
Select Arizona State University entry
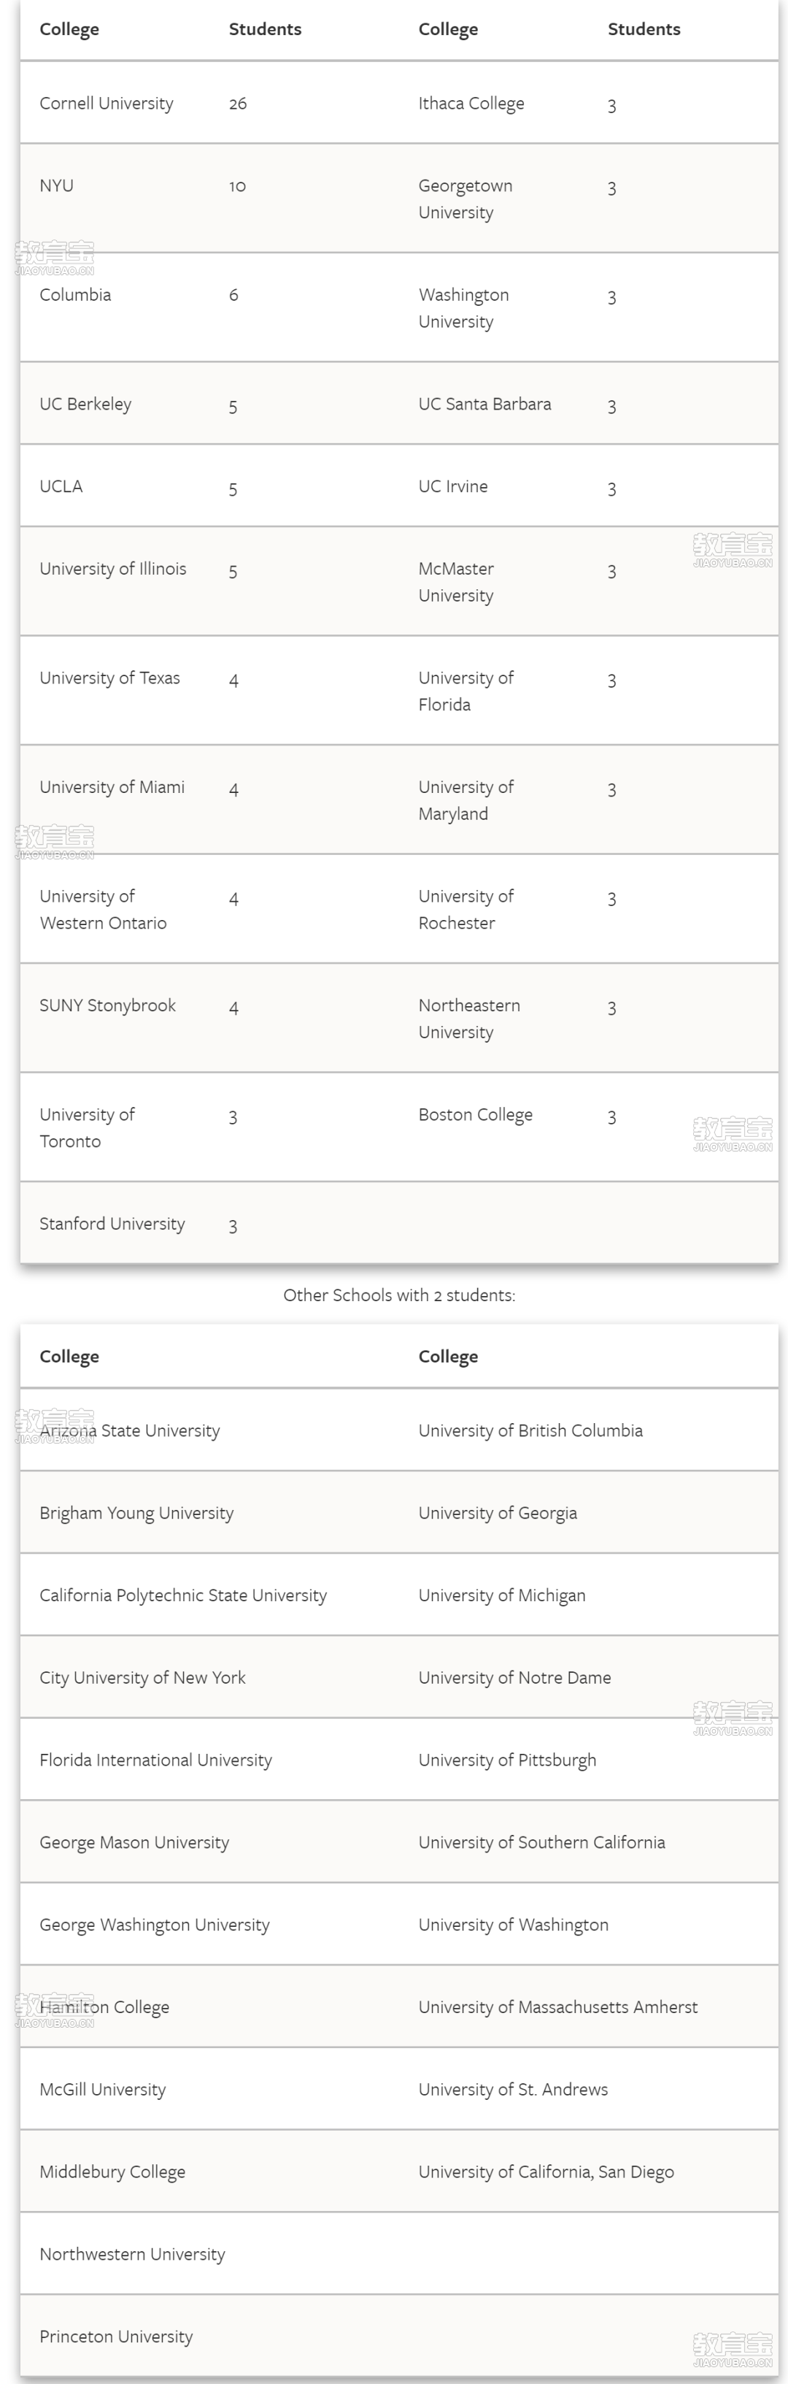pyautogui.click(x=129, y=1431)
